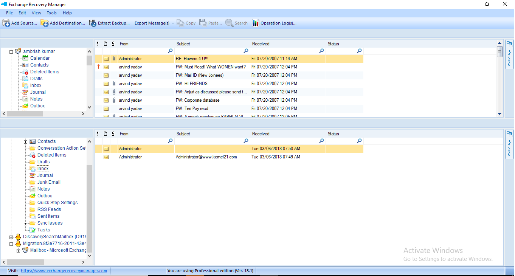Expand the destination Contacts folder node
The width and height of the screenshot is (515, 276).
pos(26,141)
